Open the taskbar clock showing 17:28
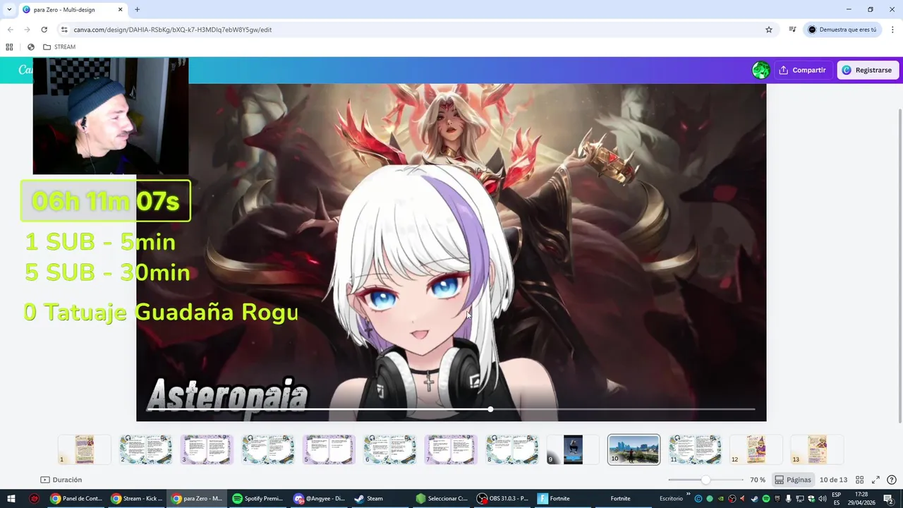This screenshot has width=903, height=508. (861, 498)
